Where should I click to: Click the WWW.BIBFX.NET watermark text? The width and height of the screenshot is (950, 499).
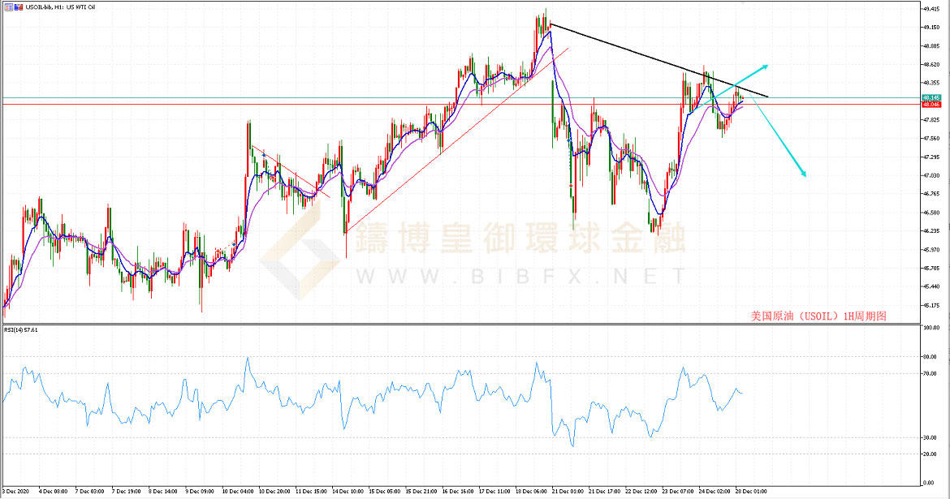click(x=520, y=277)
